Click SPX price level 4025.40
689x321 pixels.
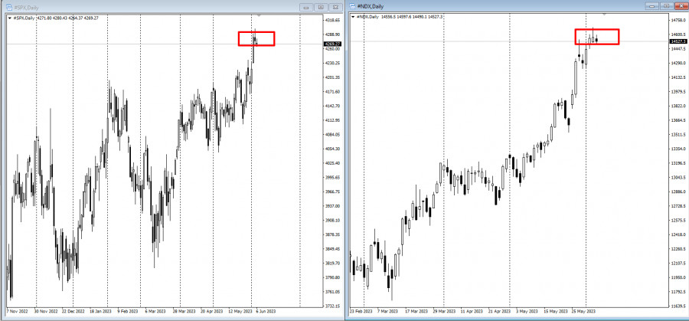coord(333,163)
